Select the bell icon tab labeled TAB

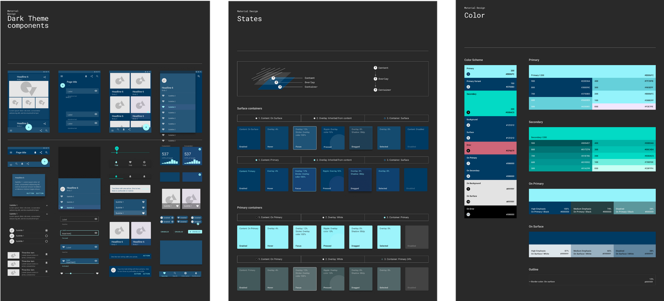click(116, 163)
